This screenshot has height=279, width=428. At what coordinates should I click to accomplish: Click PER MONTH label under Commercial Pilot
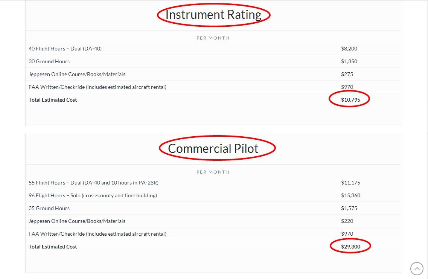point(213,172)
